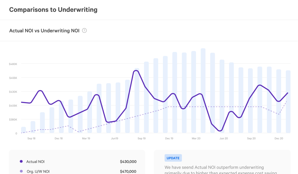The image size is (298, 174).
Task: Click the Actual NOI $430,000 value
Action: (x=128, y=162)
